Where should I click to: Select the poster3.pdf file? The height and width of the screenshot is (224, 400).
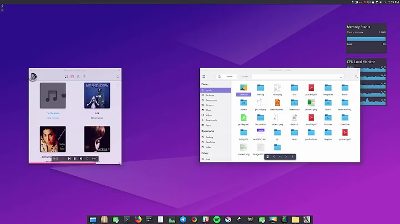(311, 88)
